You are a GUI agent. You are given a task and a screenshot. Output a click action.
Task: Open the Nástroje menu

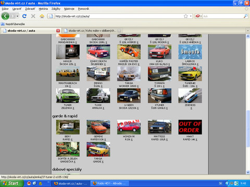(69, 9)
